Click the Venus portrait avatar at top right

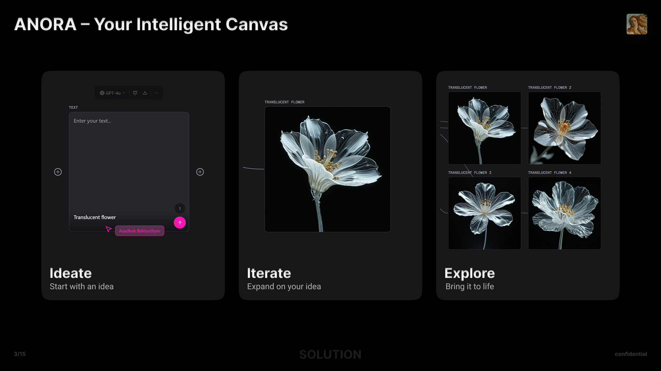(637, 24)
